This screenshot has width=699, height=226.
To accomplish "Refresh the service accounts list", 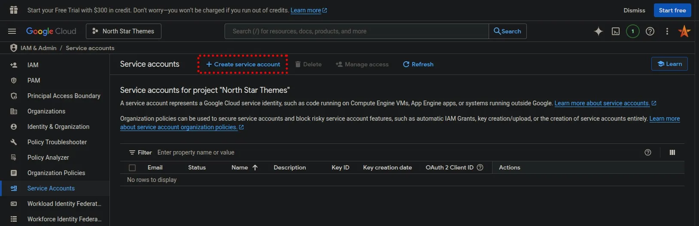I will 418,64.
